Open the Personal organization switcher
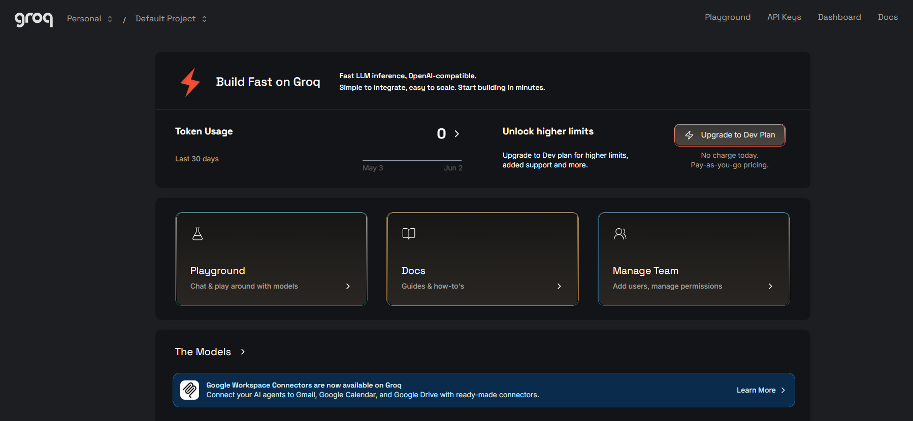Image resolution: width=913 pixels, height=421 pixels. tap(89, 19)
